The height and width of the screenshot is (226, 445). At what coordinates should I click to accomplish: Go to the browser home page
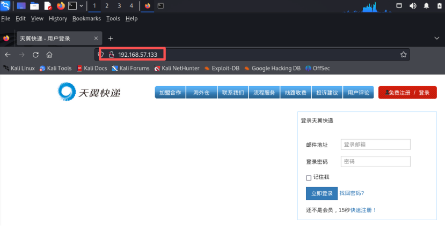pos(49,55)
